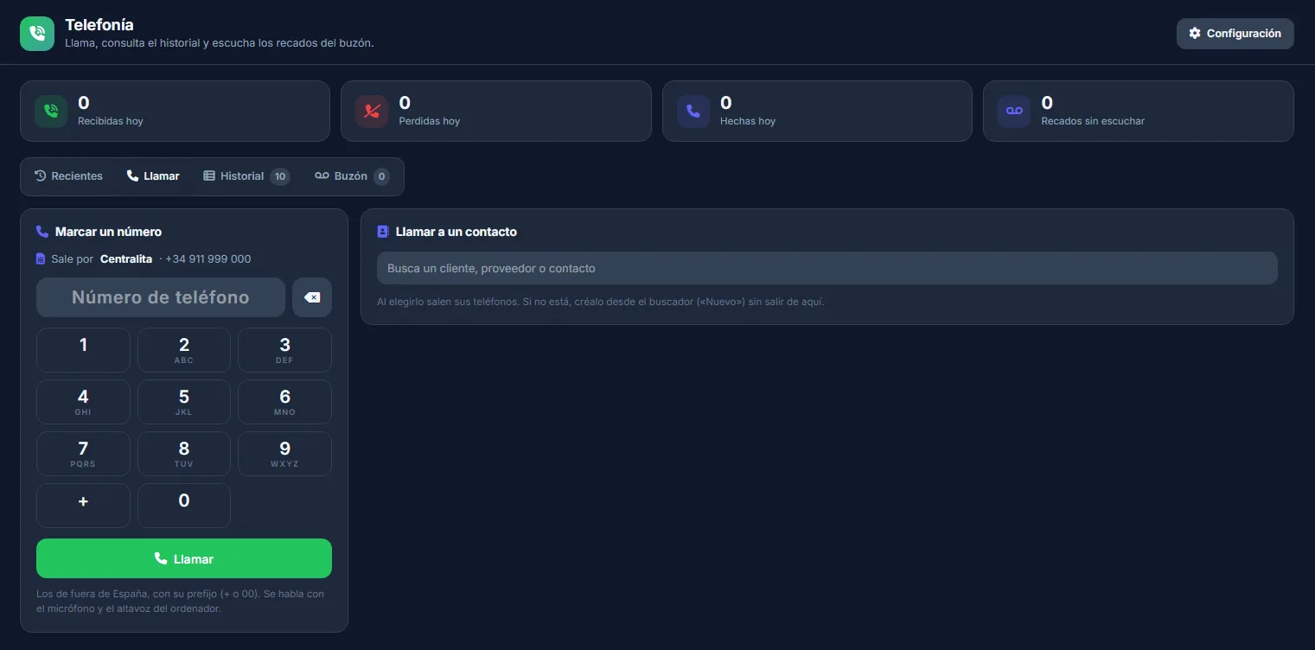Click the contact book icon beside Llamar a un contacto

383,232
